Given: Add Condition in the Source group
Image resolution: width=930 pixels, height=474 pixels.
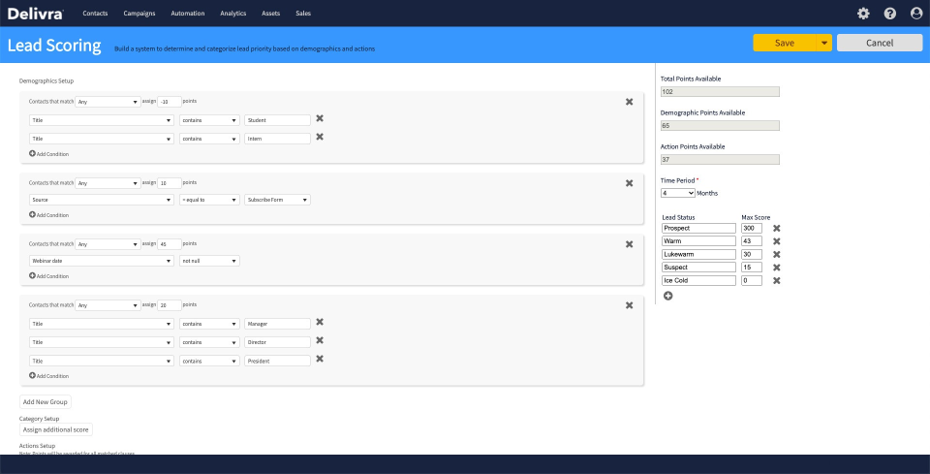Looking at the screenshot, I should coord(49,215).
